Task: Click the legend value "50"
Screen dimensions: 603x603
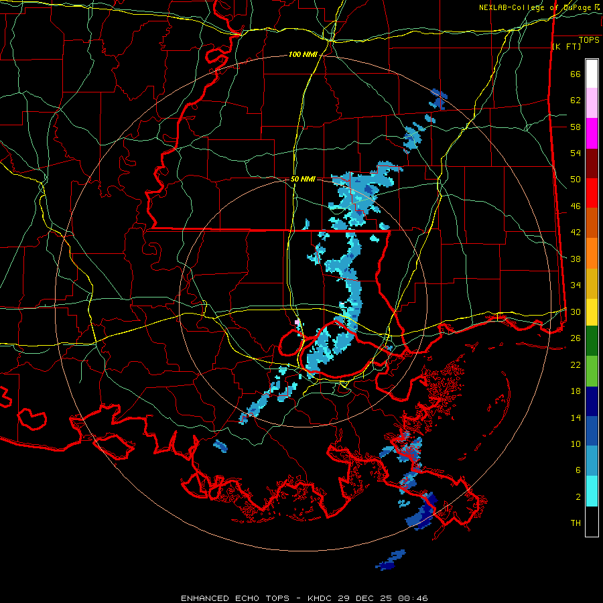Action: click(x=576, y=180)
